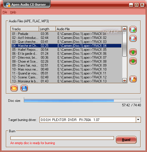The width and height of the screenshot is (147, 152).
Task: Open the File menu
Action: tap(5, 12)
